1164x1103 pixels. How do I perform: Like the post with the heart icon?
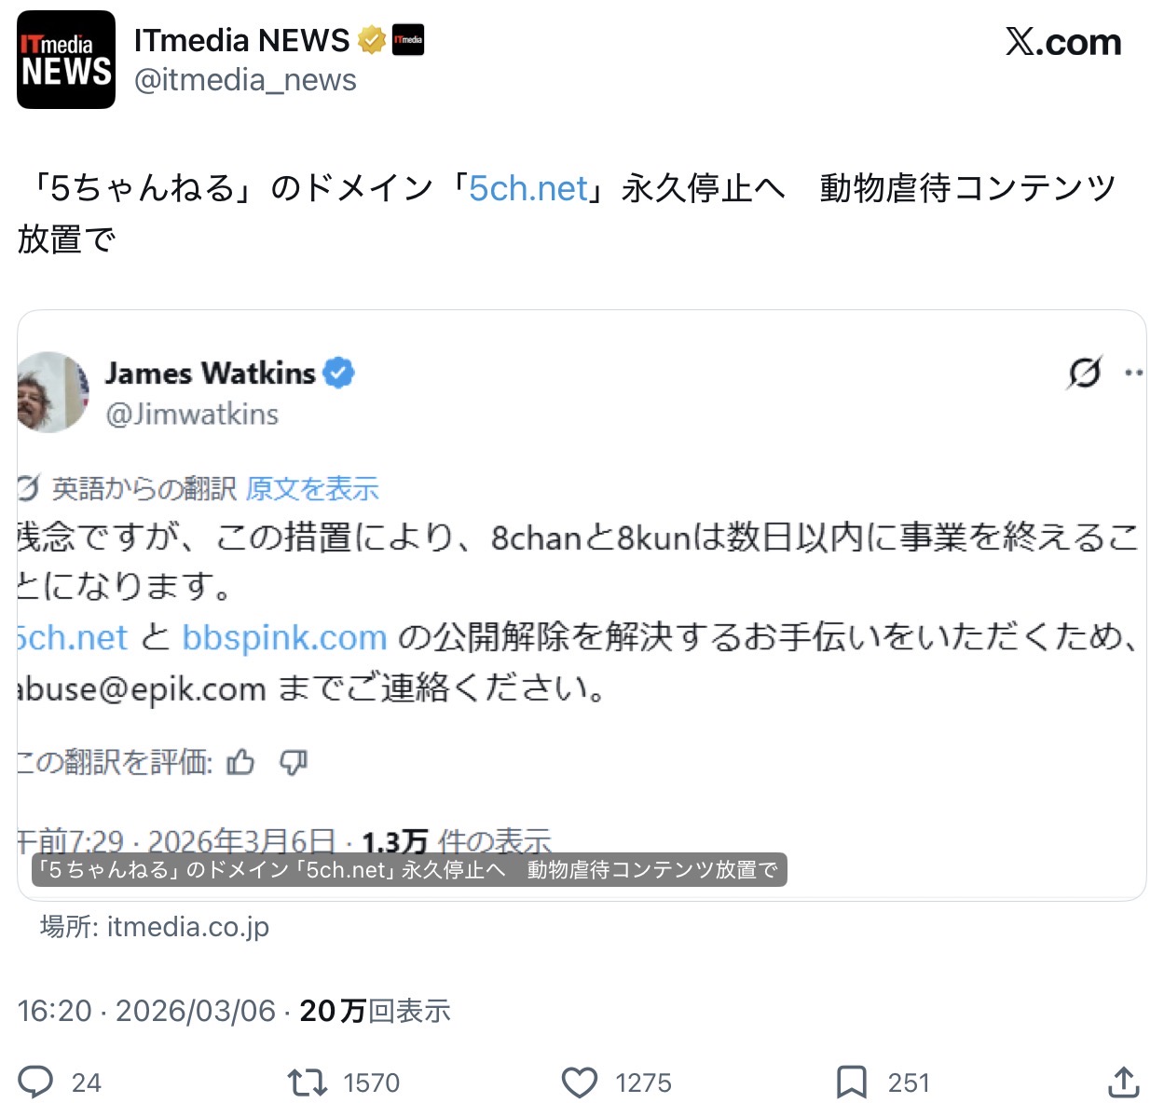click(x=580, y=1083)
